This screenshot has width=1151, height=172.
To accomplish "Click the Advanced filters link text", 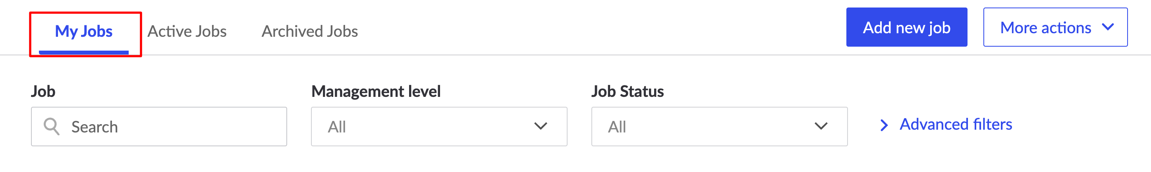I will 956,125.
